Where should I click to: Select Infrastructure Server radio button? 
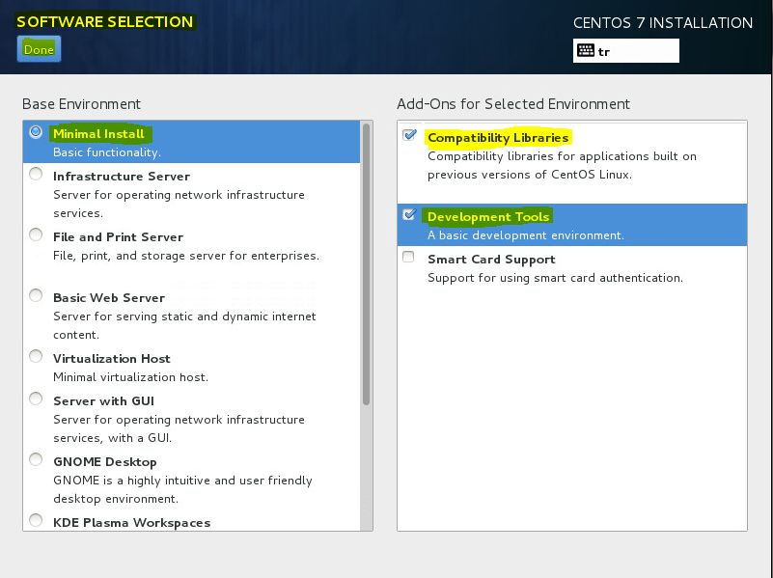36,174
